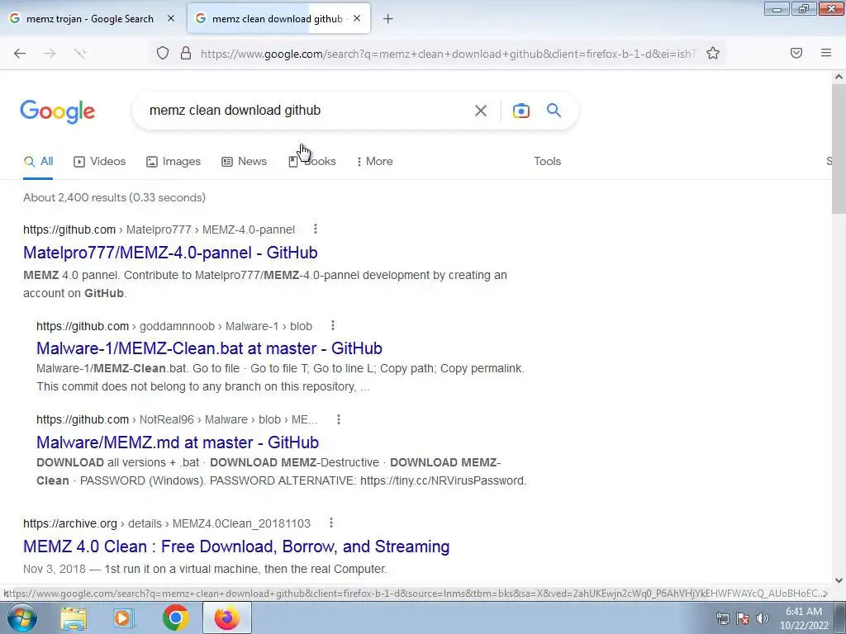
Task: Click the forward navigation arrow
Action: pyautogui.click(x=50, y=53)
